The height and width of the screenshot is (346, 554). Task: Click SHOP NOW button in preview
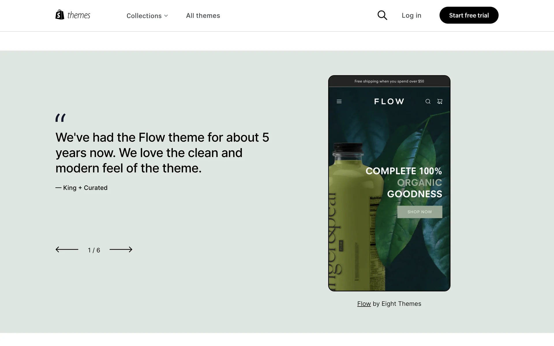[x=420, y=212]
